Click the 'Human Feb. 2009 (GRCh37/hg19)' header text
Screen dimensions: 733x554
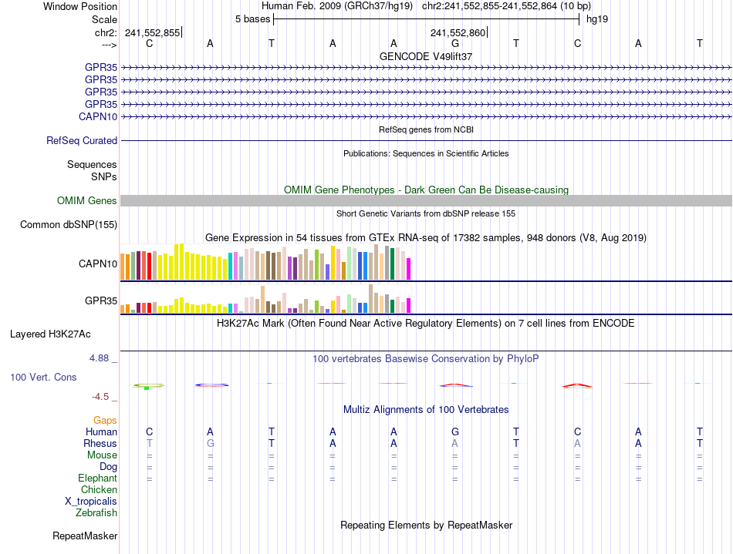point(337,6)
